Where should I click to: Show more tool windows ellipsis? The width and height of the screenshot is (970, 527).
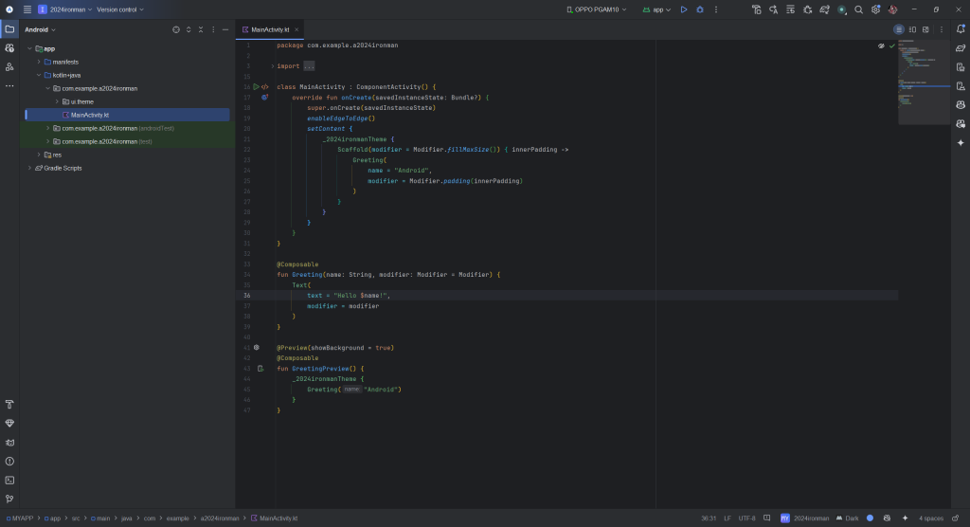[9, 85]
